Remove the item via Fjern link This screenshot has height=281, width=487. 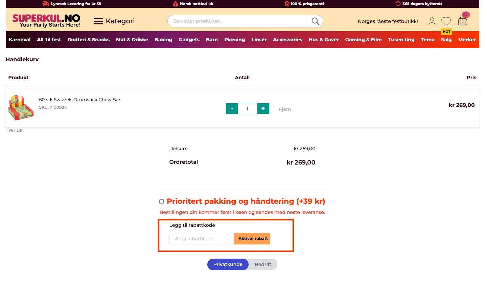(285, 109)
